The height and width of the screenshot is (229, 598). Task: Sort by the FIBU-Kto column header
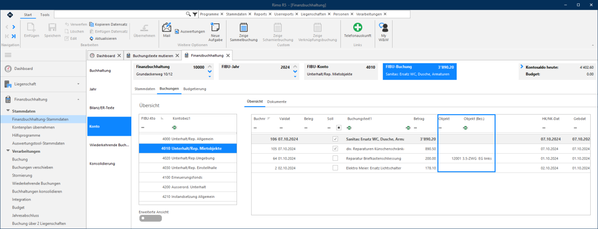[149, 118]
